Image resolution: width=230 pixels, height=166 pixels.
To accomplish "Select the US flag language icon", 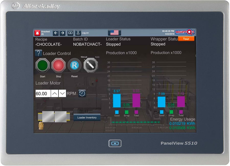I will tap(114, 32).
